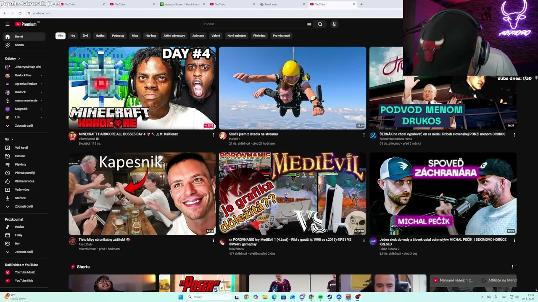Image resolution: width=538 pixels, height=302 pixels.
Task: Select the Hudba filter chip
Action: (100, 36)
